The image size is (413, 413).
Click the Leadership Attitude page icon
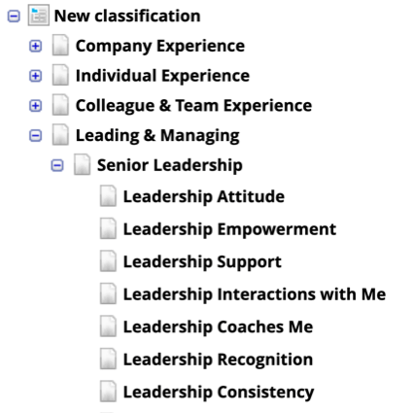pos(108,195)
